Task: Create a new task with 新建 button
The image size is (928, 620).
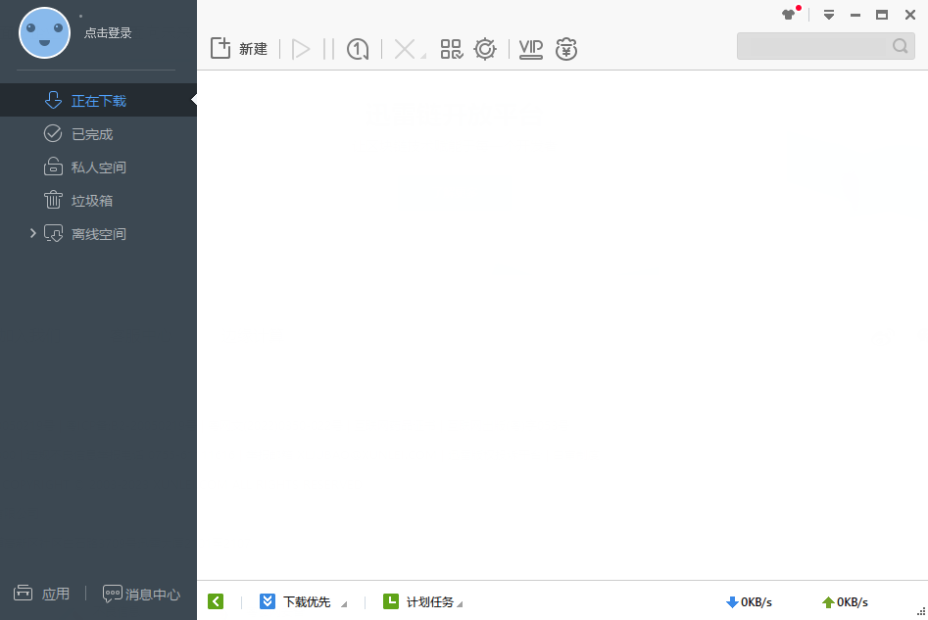Action: coord(238,49)
